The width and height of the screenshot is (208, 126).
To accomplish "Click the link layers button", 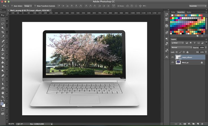I will (x=176, y=124).
